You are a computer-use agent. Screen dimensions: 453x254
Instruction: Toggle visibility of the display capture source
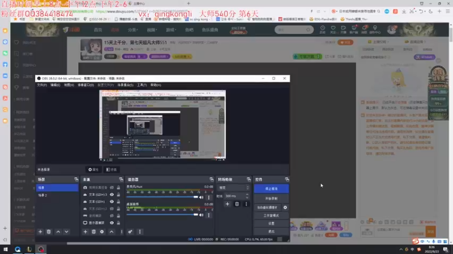(x=112, y=222)
